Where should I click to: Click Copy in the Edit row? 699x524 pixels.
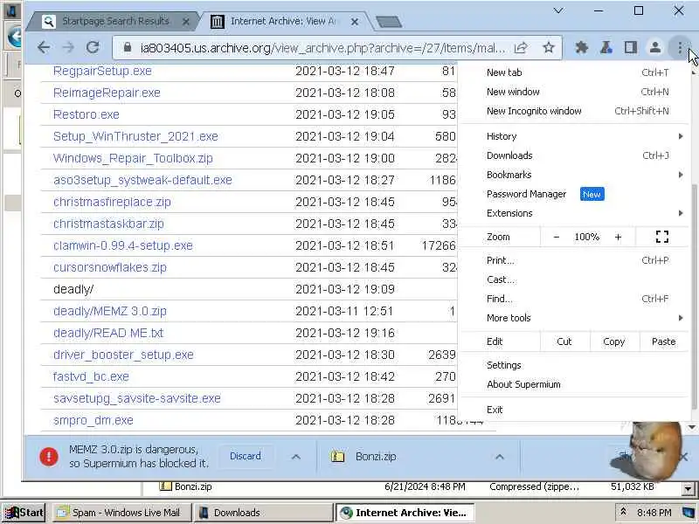[614, 341]
